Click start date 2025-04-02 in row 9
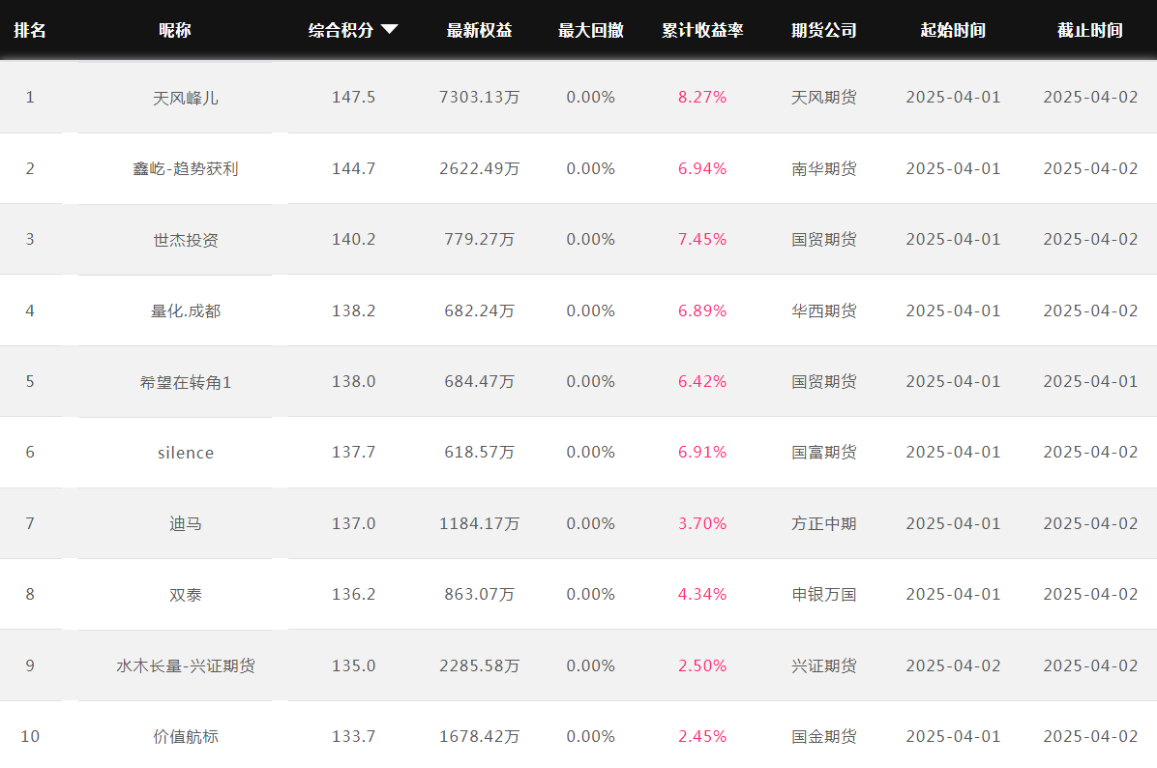Image resolution: width=1157 pixels, height=768 pixels. [x=953, y=665]
